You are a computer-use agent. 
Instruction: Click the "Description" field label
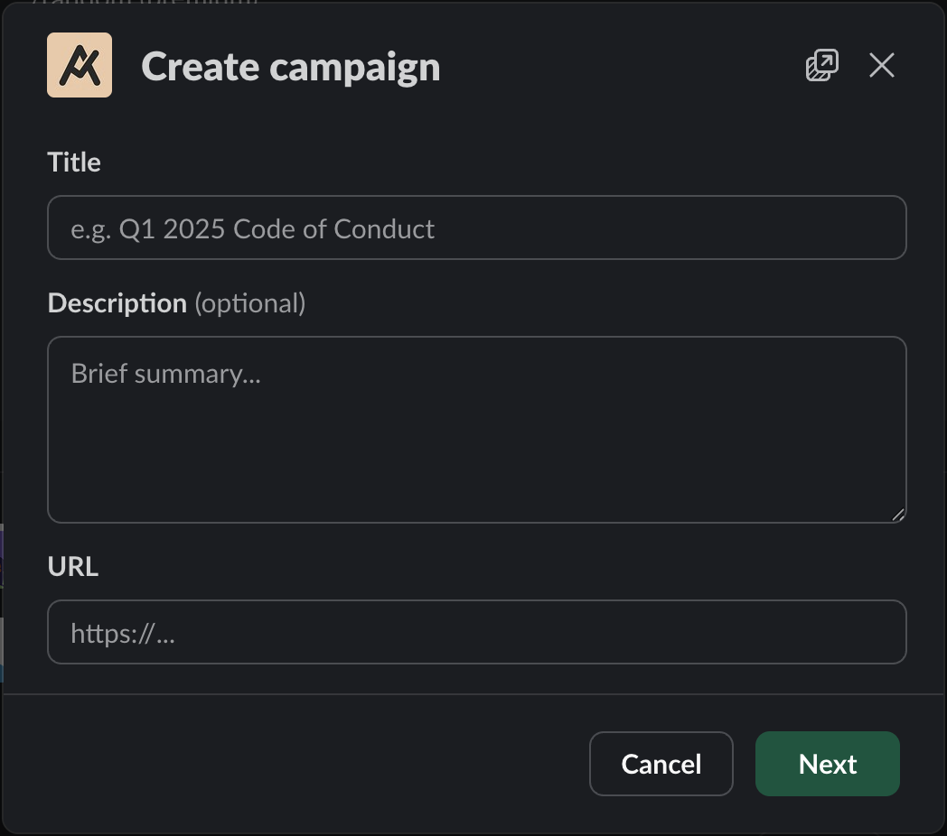117,303
